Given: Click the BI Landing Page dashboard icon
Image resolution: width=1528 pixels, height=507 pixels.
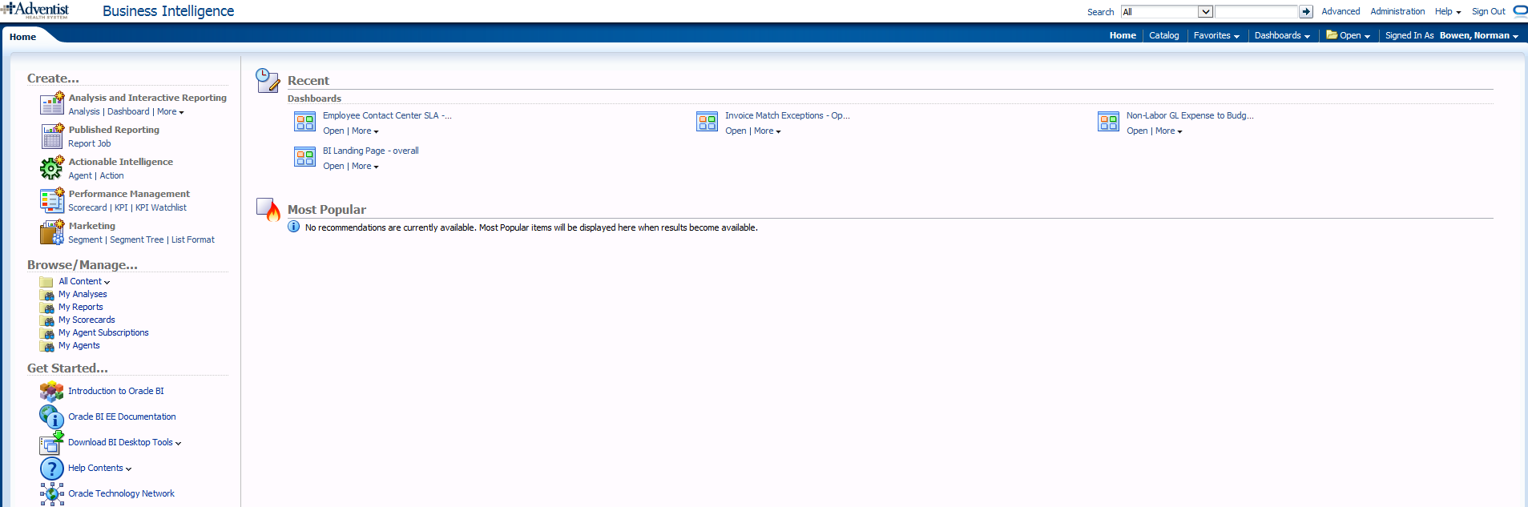Looking at the screenshot, I should (x=304, y=157).
